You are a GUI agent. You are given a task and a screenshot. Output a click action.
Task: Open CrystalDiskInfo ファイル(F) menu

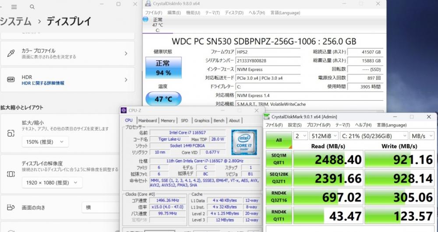153,13
